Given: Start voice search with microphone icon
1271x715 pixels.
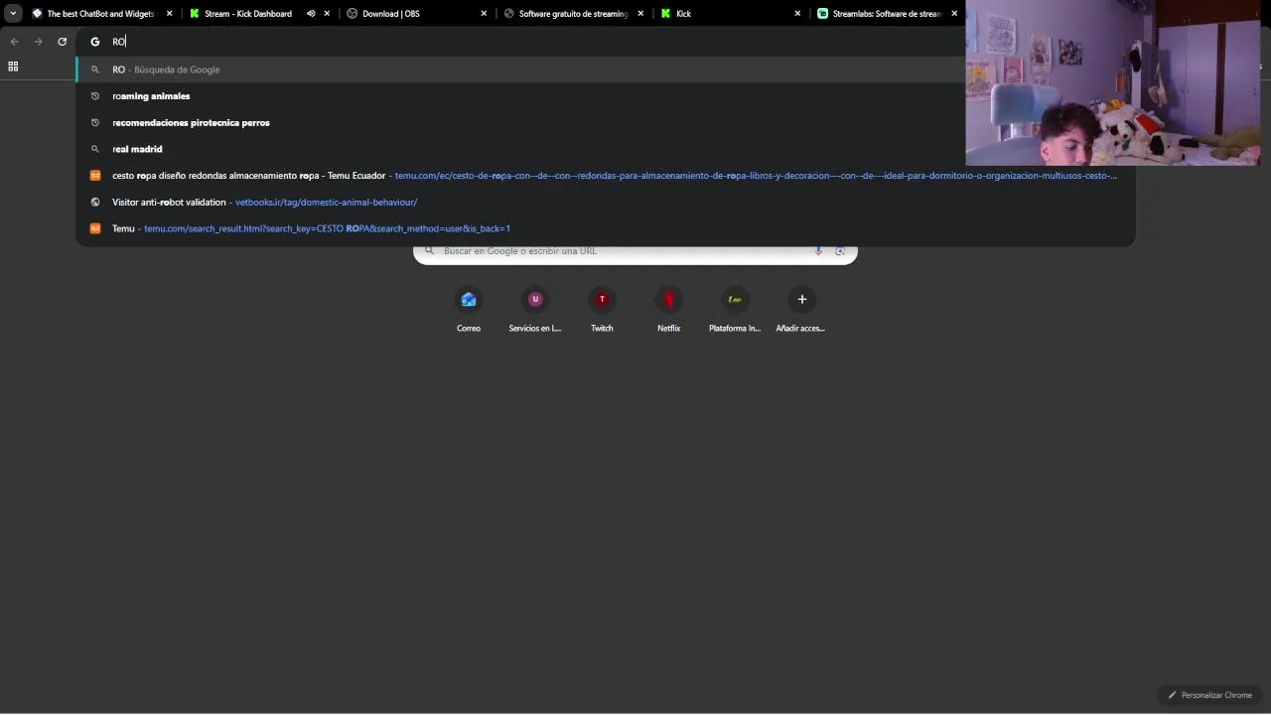Looking at the screenshot, I should pos(818,251).
